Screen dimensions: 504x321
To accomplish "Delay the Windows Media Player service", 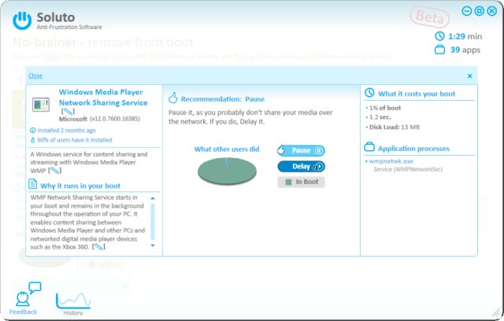I will tap(301, 166).
